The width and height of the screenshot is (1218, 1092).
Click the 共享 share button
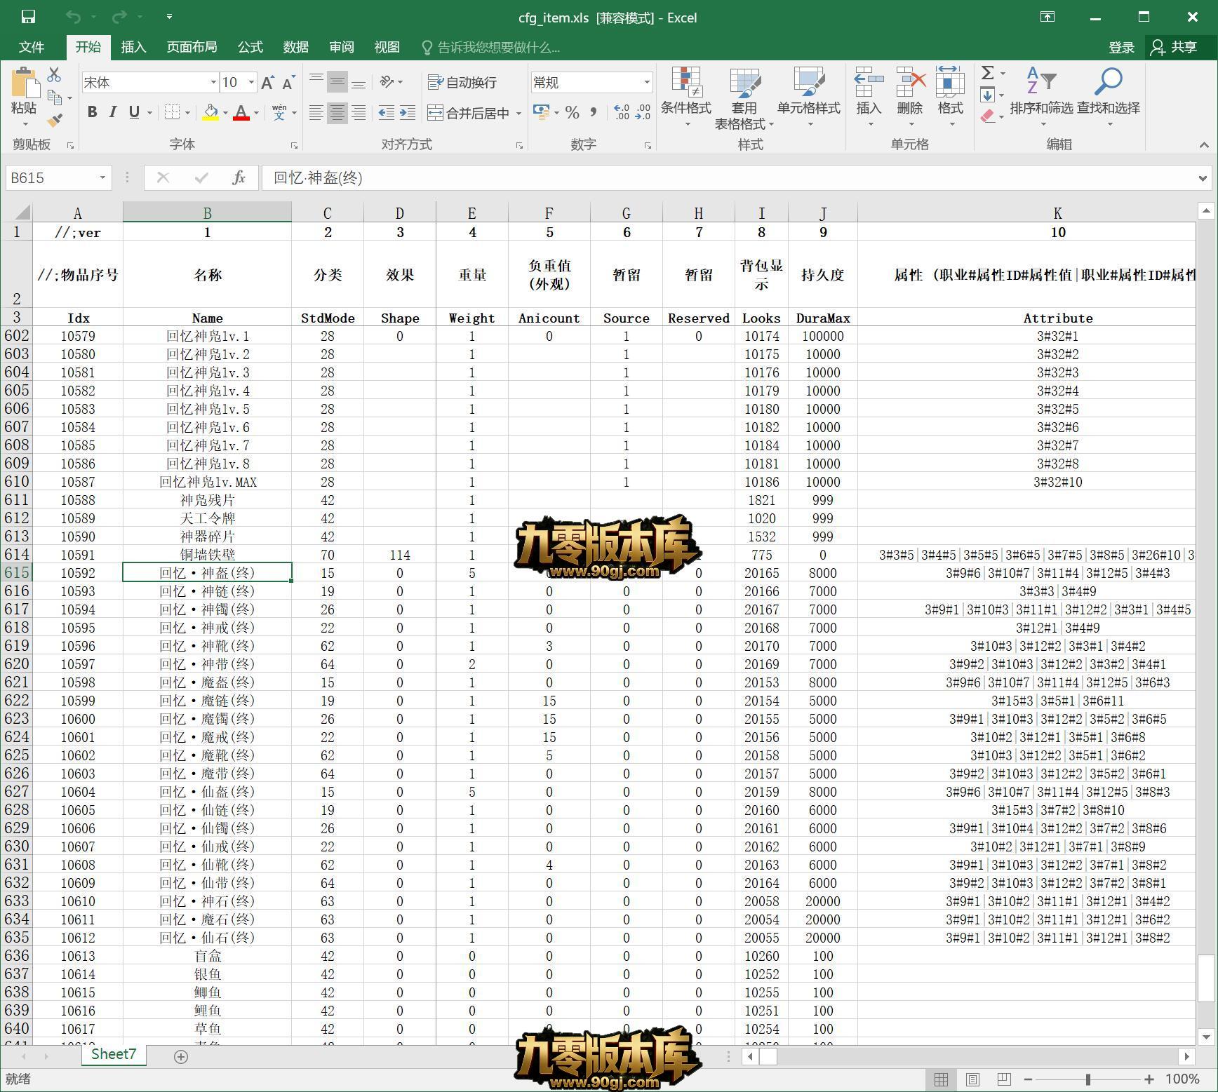tap(1175, 47)
